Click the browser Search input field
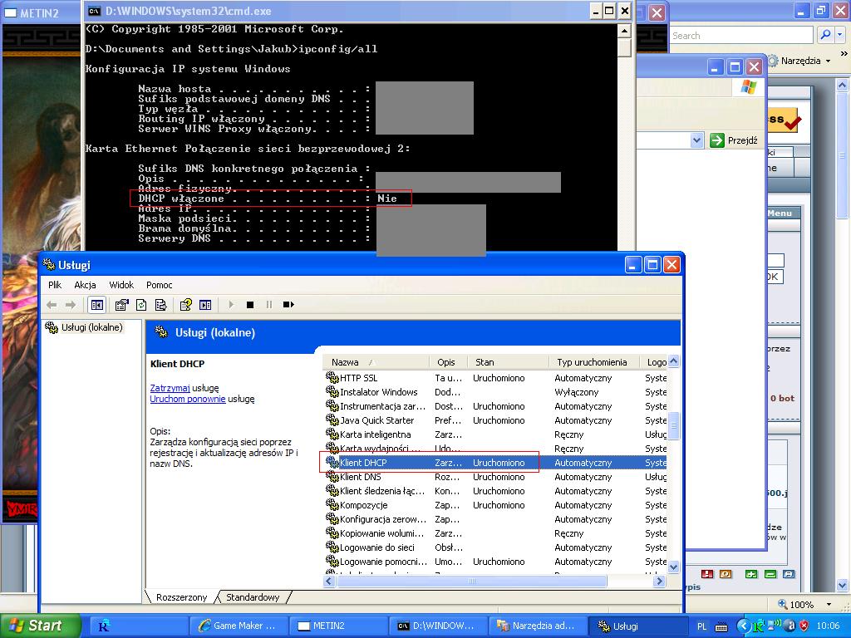Image resolution: width=851 pixels, height=638 pixels. click(x=740, y=35)
